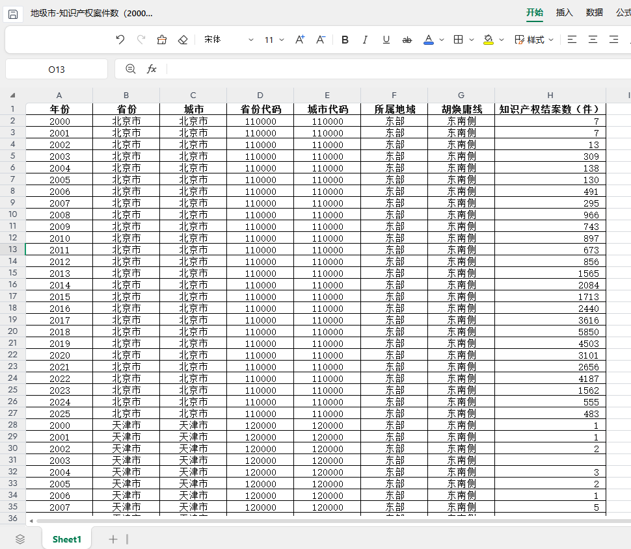Click the sheet layers icon at bottom
This screenshot has height=549, width=631.
click(x=20, y=539)
